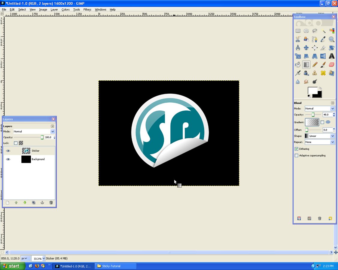
Task: Open the Filters menu
Action: 87,10
